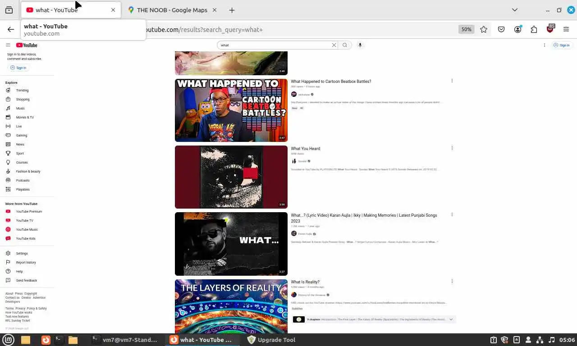
Task: Bookmark this page with the star icon
Action: 484,29
